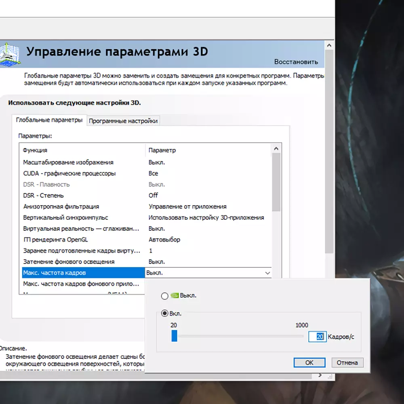404x404 pixels.
Task: Click the Off value for DSR - Степень
Action: [153, 195]
